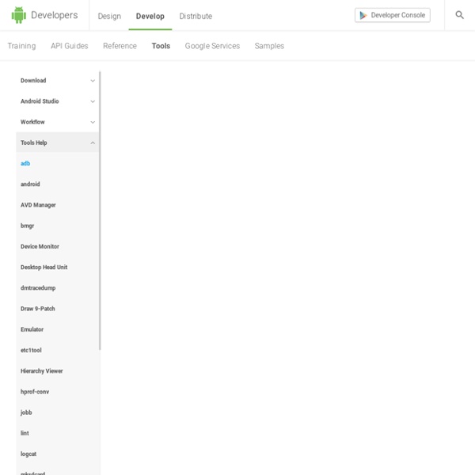Image resolution: width=475 pixels, height=475 pixels.
Task: Click the Workflow sidebar heading
Action: pos(32,122)
